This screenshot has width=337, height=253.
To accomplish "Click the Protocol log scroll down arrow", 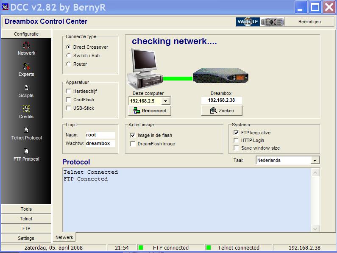I will (x=315, y=229).
